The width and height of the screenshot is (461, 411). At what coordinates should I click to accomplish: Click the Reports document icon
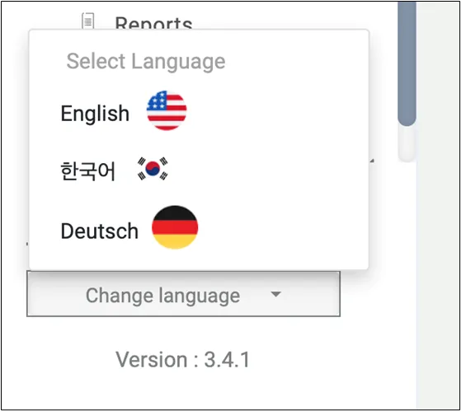[88, 21]
